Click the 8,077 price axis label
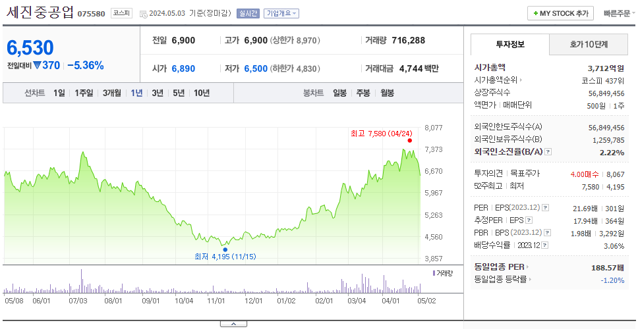This screenshot has width=638, height=329. (433, 128)
